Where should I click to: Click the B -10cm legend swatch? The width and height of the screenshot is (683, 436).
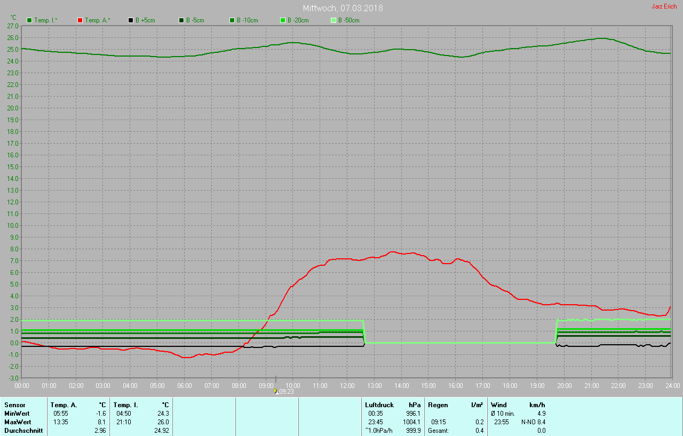232,20
